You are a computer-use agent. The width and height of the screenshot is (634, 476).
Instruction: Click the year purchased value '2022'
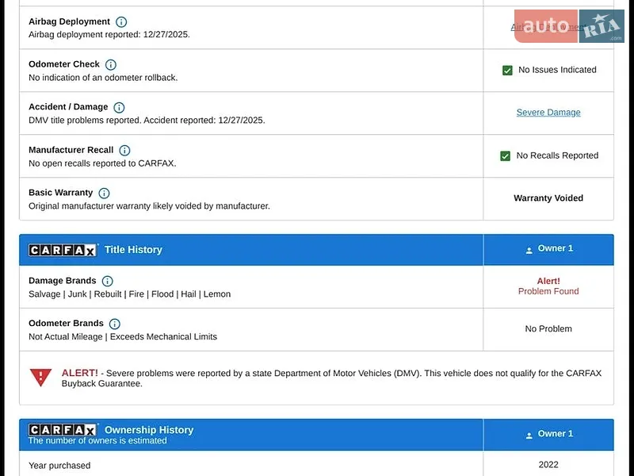click(x=548, y=465)
